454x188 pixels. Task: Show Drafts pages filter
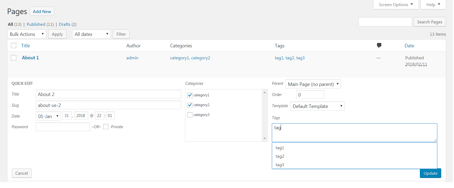[x=65, y=24]
